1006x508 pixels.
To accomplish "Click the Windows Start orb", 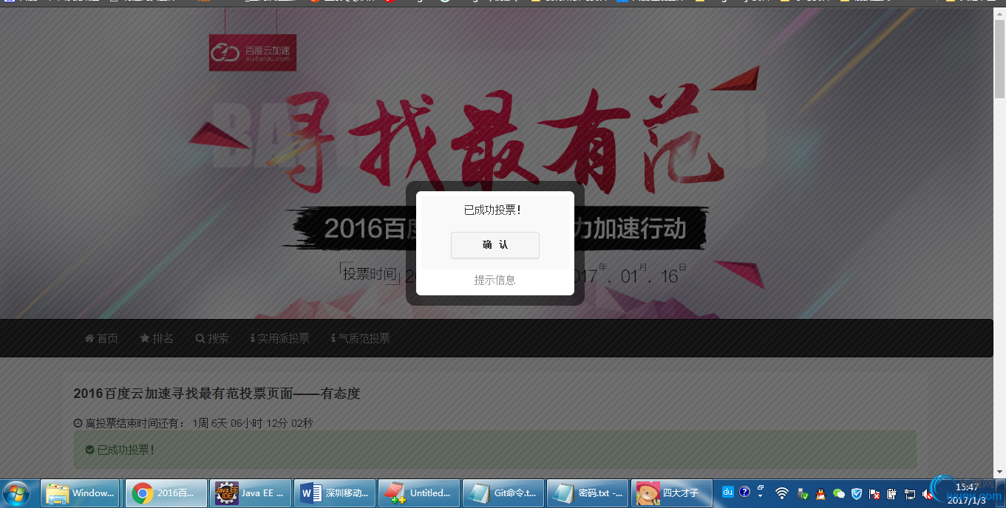I will coord(17,493).
